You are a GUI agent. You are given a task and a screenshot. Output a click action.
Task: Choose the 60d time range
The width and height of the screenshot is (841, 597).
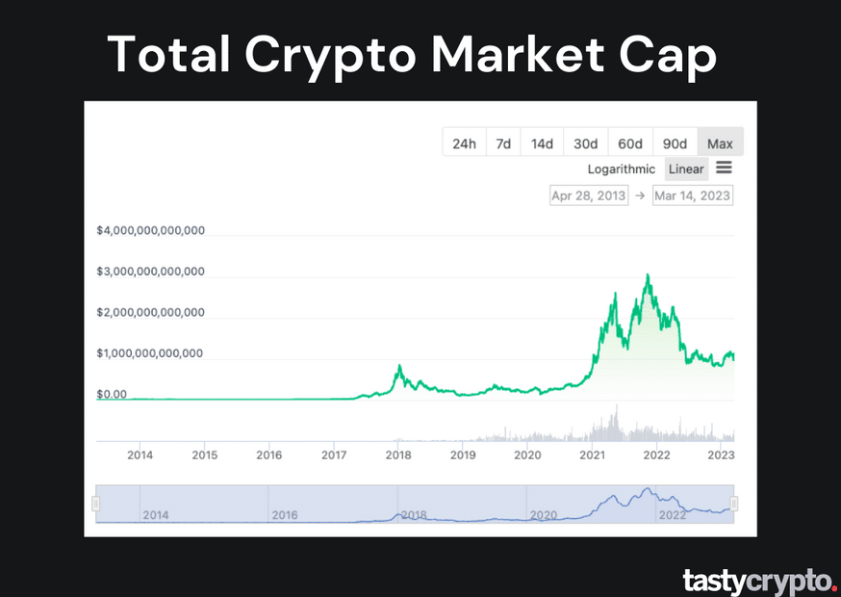coord(630,143)
